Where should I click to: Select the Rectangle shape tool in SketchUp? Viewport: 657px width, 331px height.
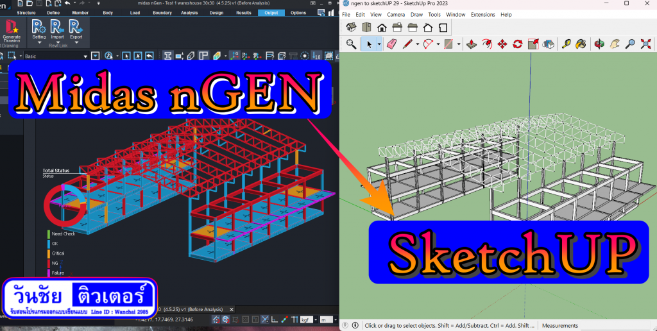pos(448,44)
